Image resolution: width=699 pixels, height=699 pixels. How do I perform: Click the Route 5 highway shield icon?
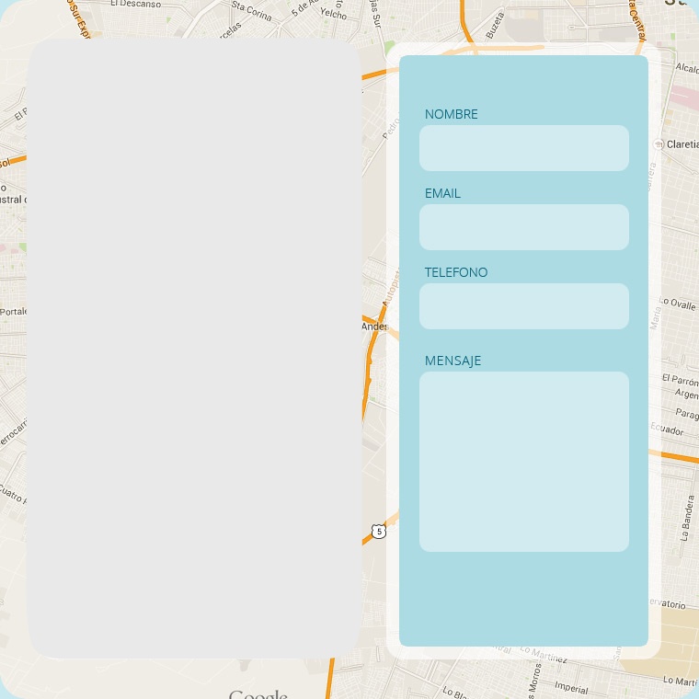pos(379,532)
